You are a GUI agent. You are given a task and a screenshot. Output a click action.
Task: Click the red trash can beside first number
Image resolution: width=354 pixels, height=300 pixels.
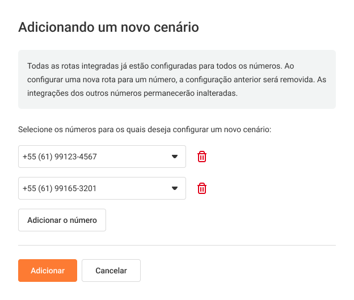tap(202, 157)
